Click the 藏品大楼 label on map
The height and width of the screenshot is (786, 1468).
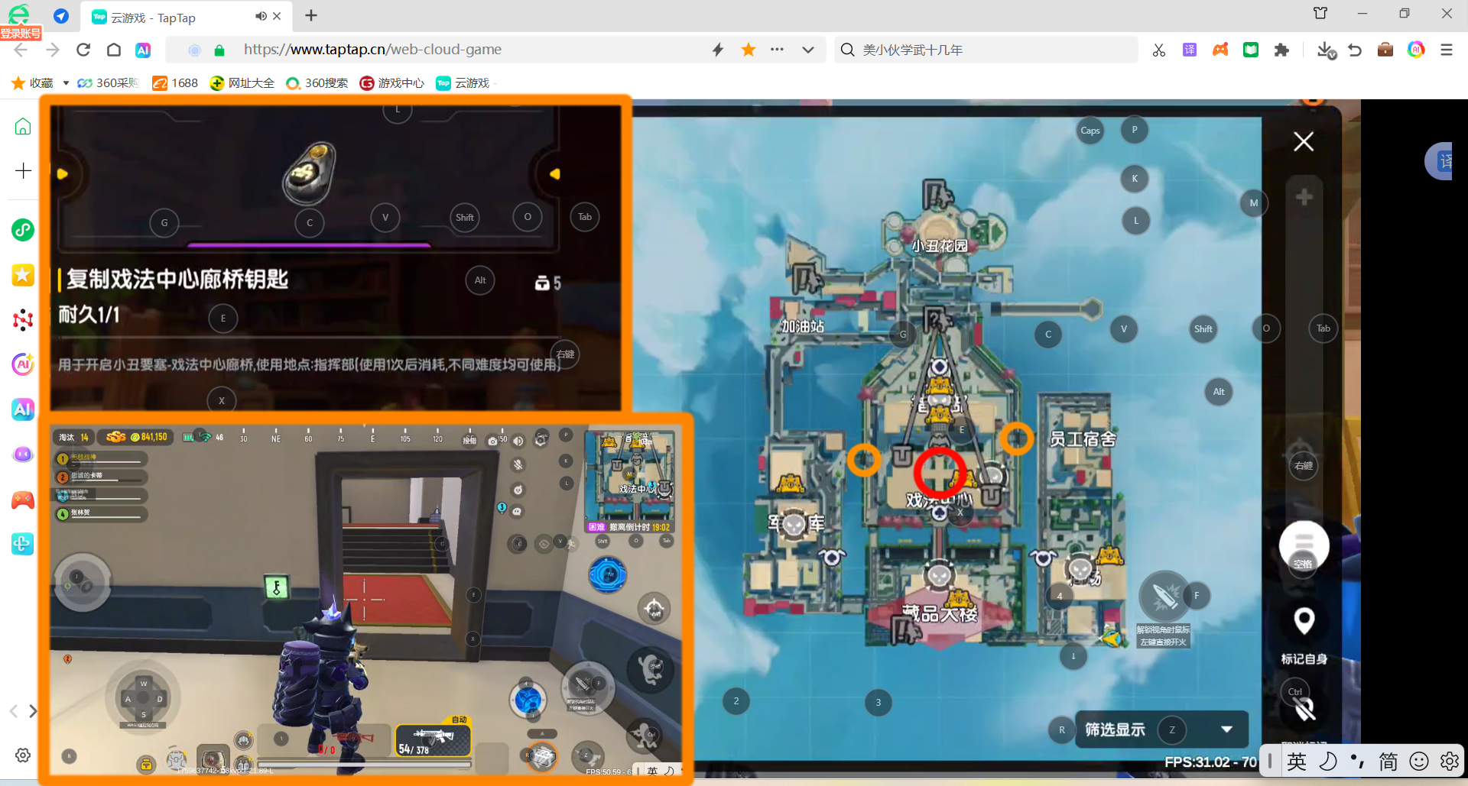[x=940, y=613]
